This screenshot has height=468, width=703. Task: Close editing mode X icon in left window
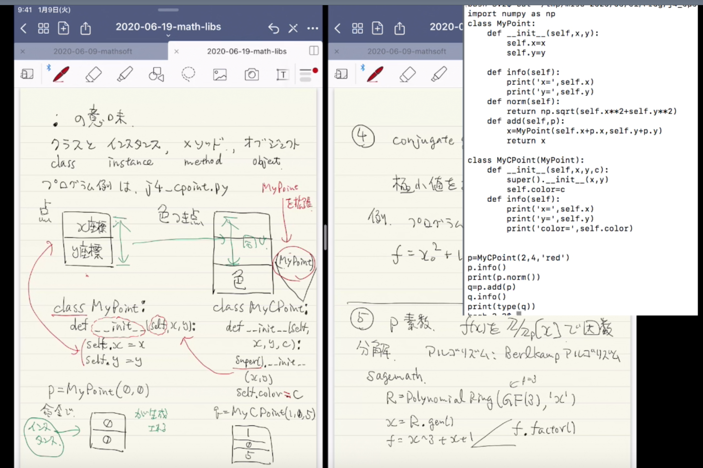click(x=293, y=28)
